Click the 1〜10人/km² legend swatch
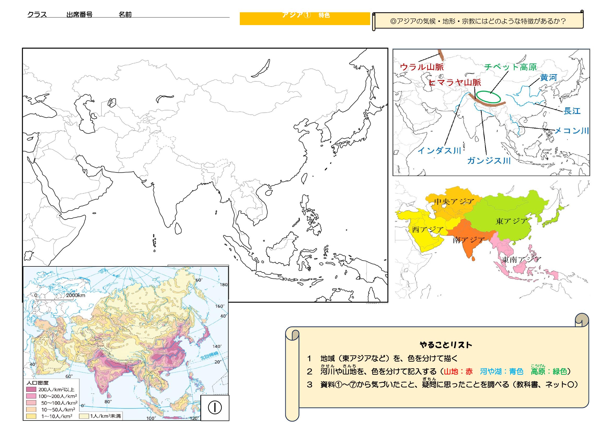The width and height of the screenshot is (611, 432). (31, 416)
